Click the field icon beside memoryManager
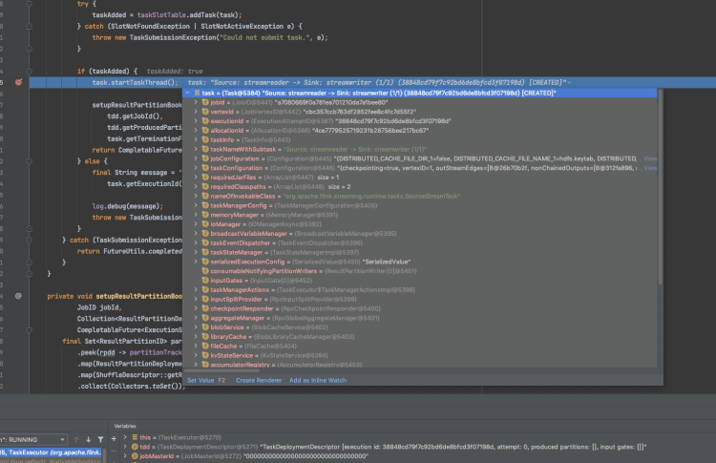The height and width of the screenshot is (463, 716). tap(205, 215)
